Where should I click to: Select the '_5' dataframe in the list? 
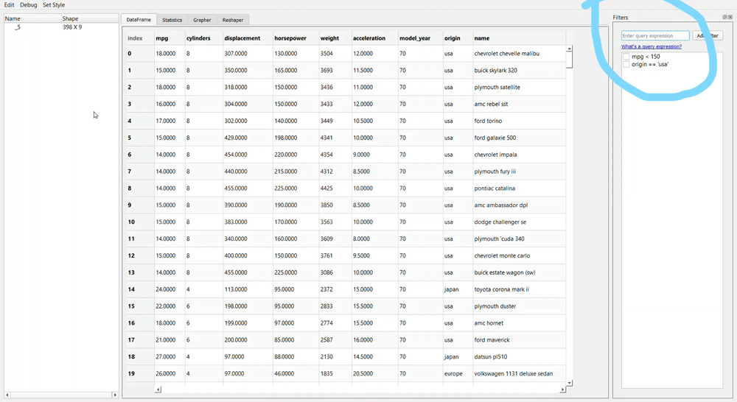pyautogui.click(x=18, y=27)
